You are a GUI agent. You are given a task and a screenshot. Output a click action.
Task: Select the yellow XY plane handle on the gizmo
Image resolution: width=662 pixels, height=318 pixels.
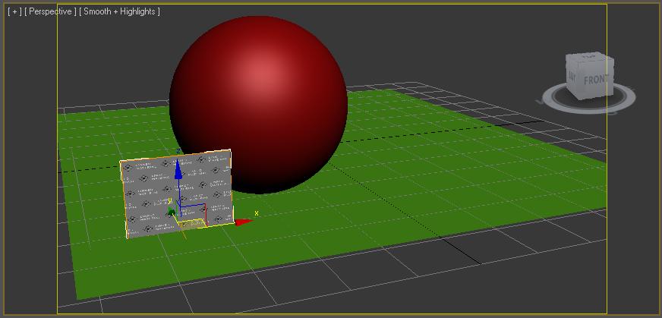(193, 224)
